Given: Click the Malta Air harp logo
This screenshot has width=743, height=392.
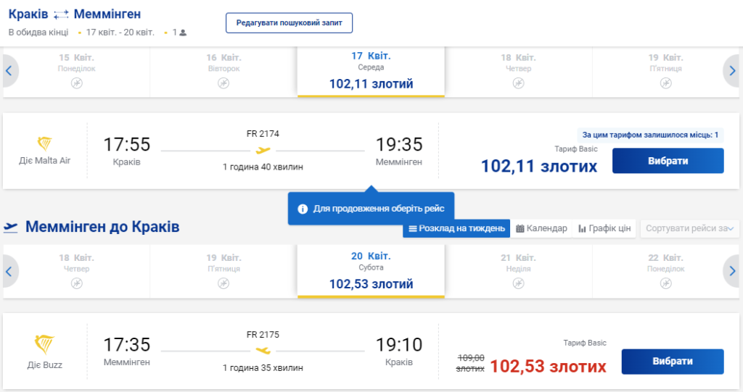Looking at the screenshot, I should 44,143.
